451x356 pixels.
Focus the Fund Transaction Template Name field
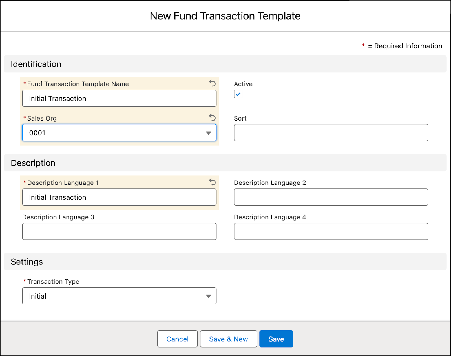[x=119, y=98]
